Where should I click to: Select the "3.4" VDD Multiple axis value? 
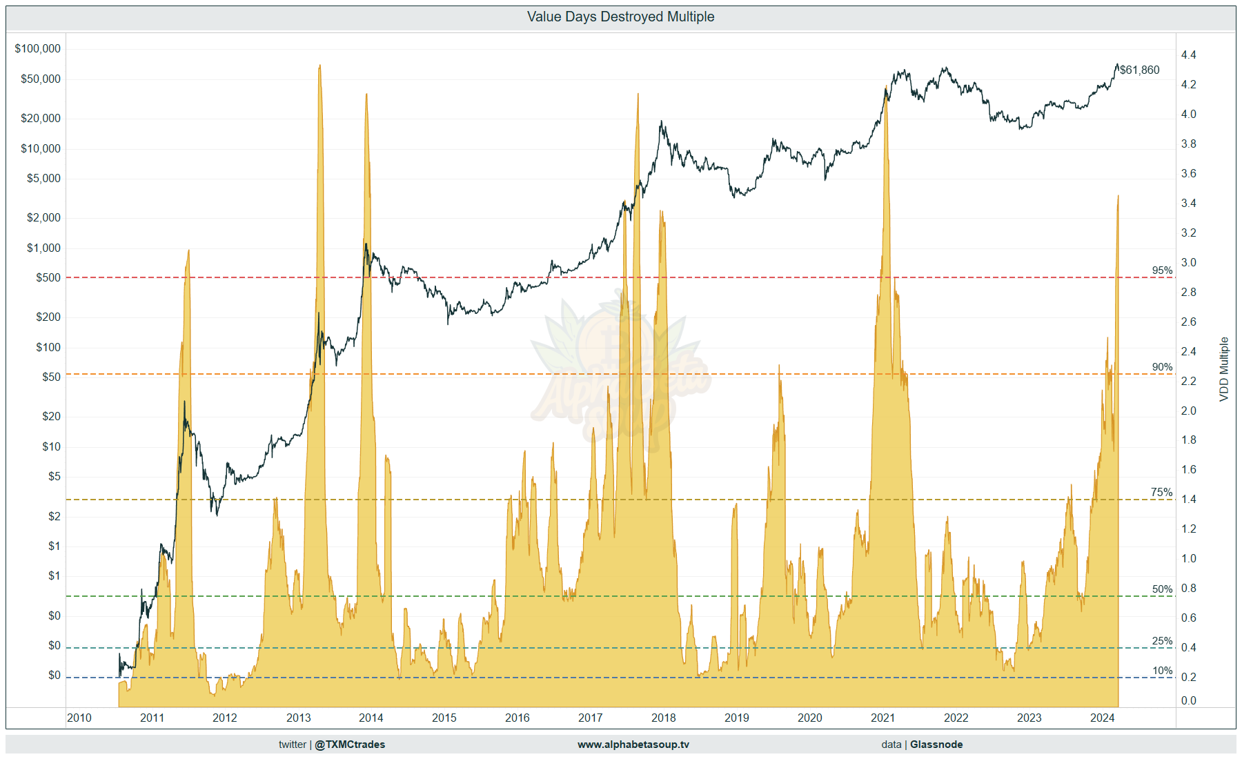pyautogui.click(x=1188, y=203)
